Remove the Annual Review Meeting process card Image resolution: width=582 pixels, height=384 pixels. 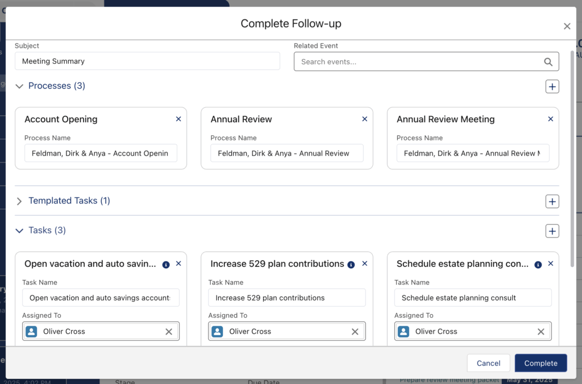point(550,119)
